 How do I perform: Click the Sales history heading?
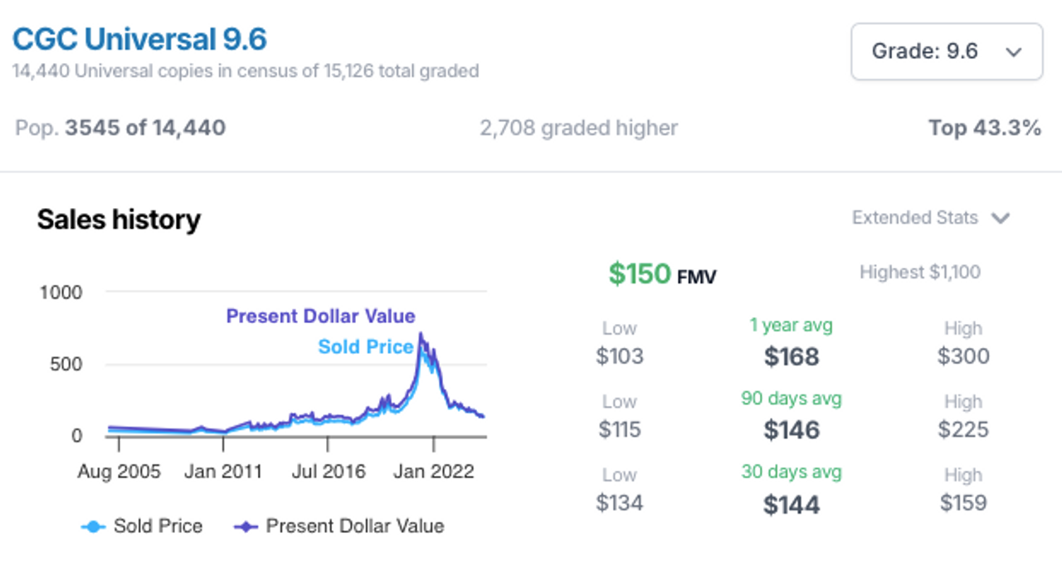click(x=119, y=220)
